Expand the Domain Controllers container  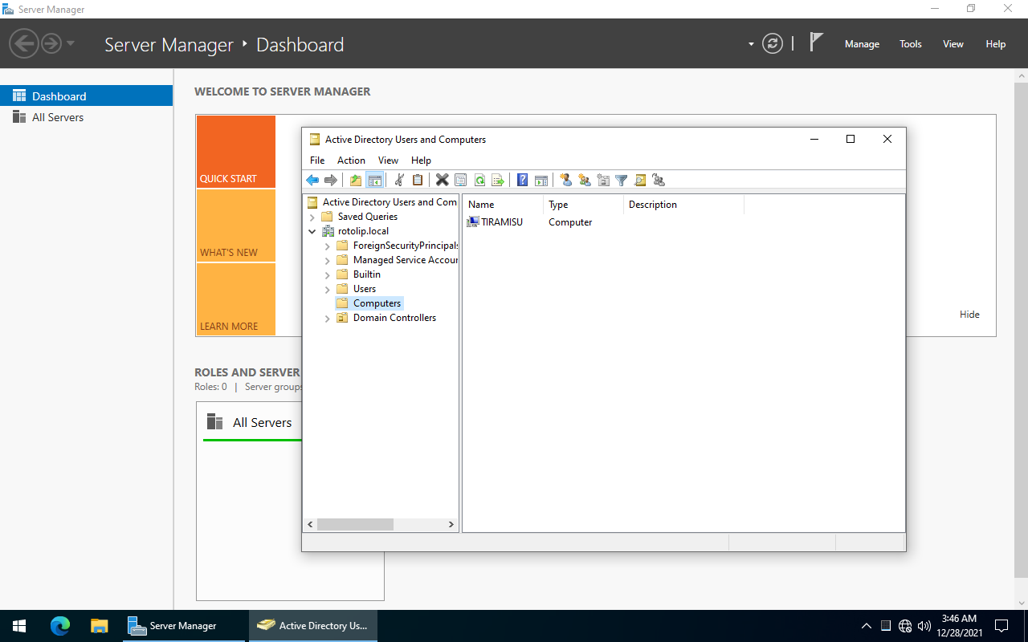(x=326, y=317)
